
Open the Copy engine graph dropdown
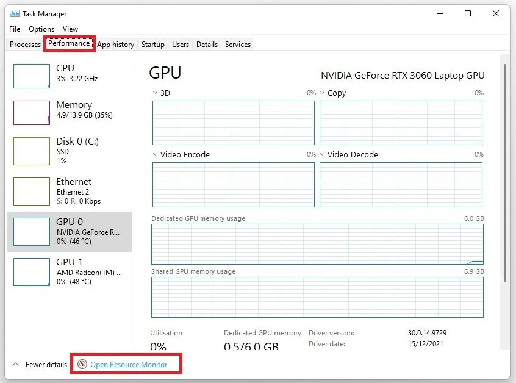[x=322, y=93]
